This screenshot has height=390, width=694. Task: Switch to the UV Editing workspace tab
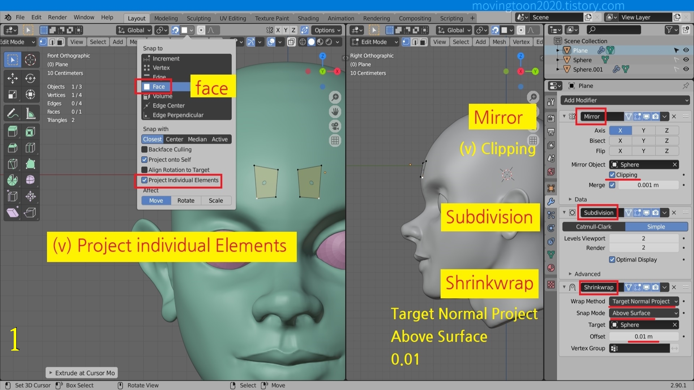233,18
